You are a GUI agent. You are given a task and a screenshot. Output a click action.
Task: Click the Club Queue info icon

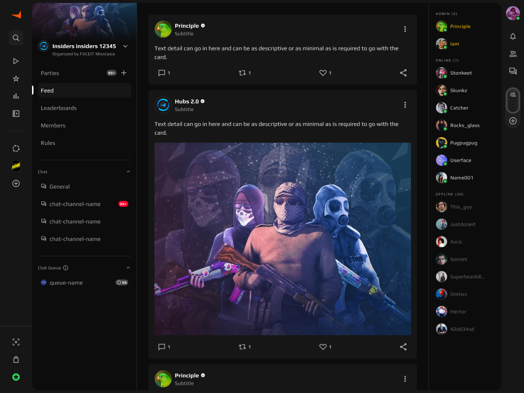(x=65, y=268)
